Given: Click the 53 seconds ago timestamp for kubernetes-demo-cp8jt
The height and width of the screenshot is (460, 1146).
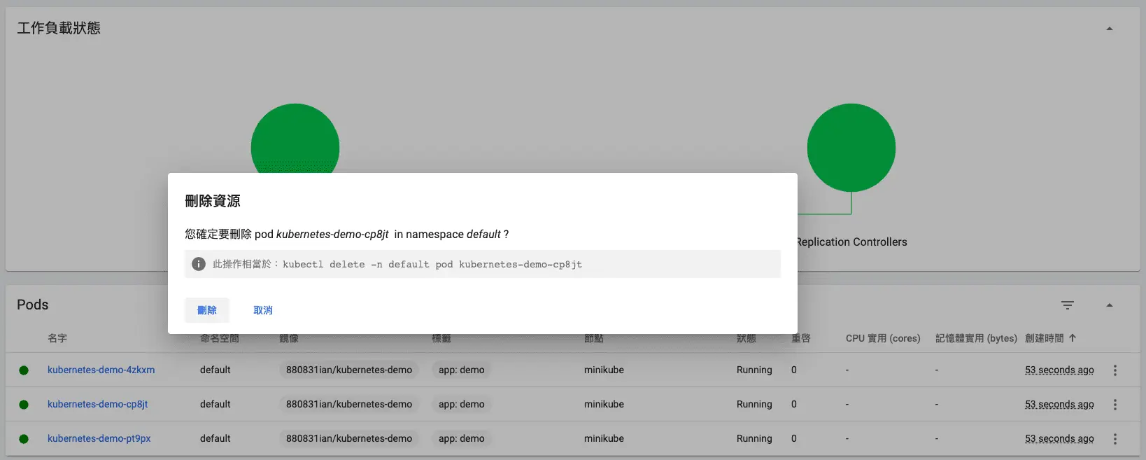Looking at the screenshot, I should pyautogui.click(x=1059, y=404).
